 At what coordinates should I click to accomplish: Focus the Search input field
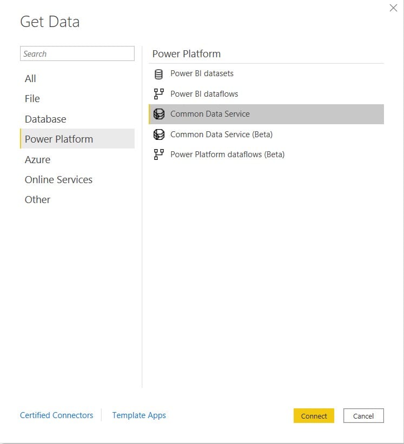(77, 53)
